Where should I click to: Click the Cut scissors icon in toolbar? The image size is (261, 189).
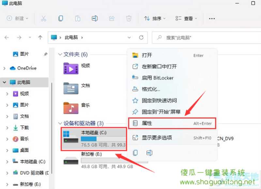point(43,19)
